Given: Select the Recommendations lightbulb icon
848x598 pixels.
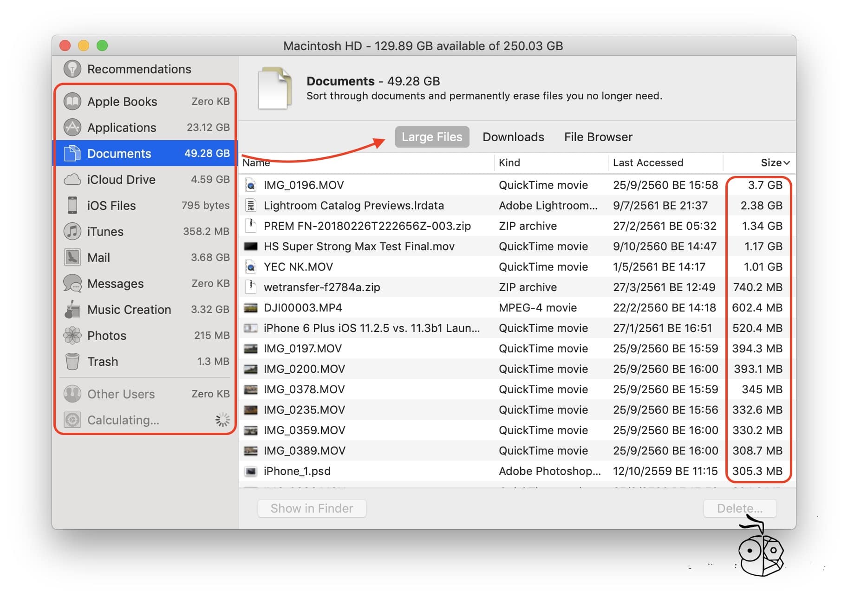Looking at the screenshot, I should tap(72, 68).
